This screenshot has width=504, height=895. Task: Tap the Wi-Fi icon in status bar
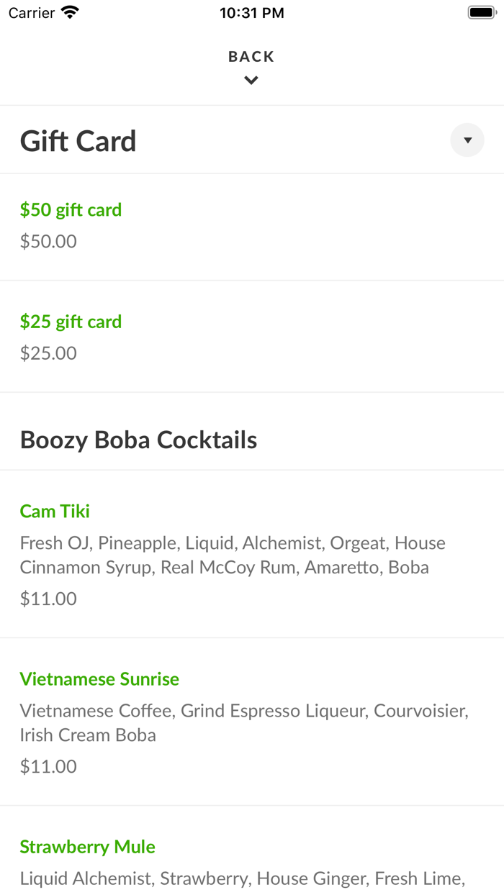click(71, 13)
